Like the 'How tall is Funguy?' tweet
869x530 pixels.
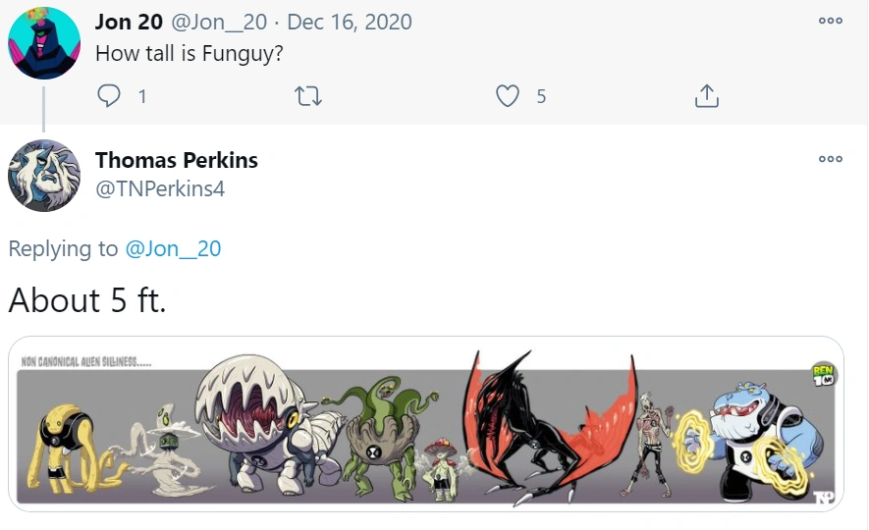(x=507, y=95)
